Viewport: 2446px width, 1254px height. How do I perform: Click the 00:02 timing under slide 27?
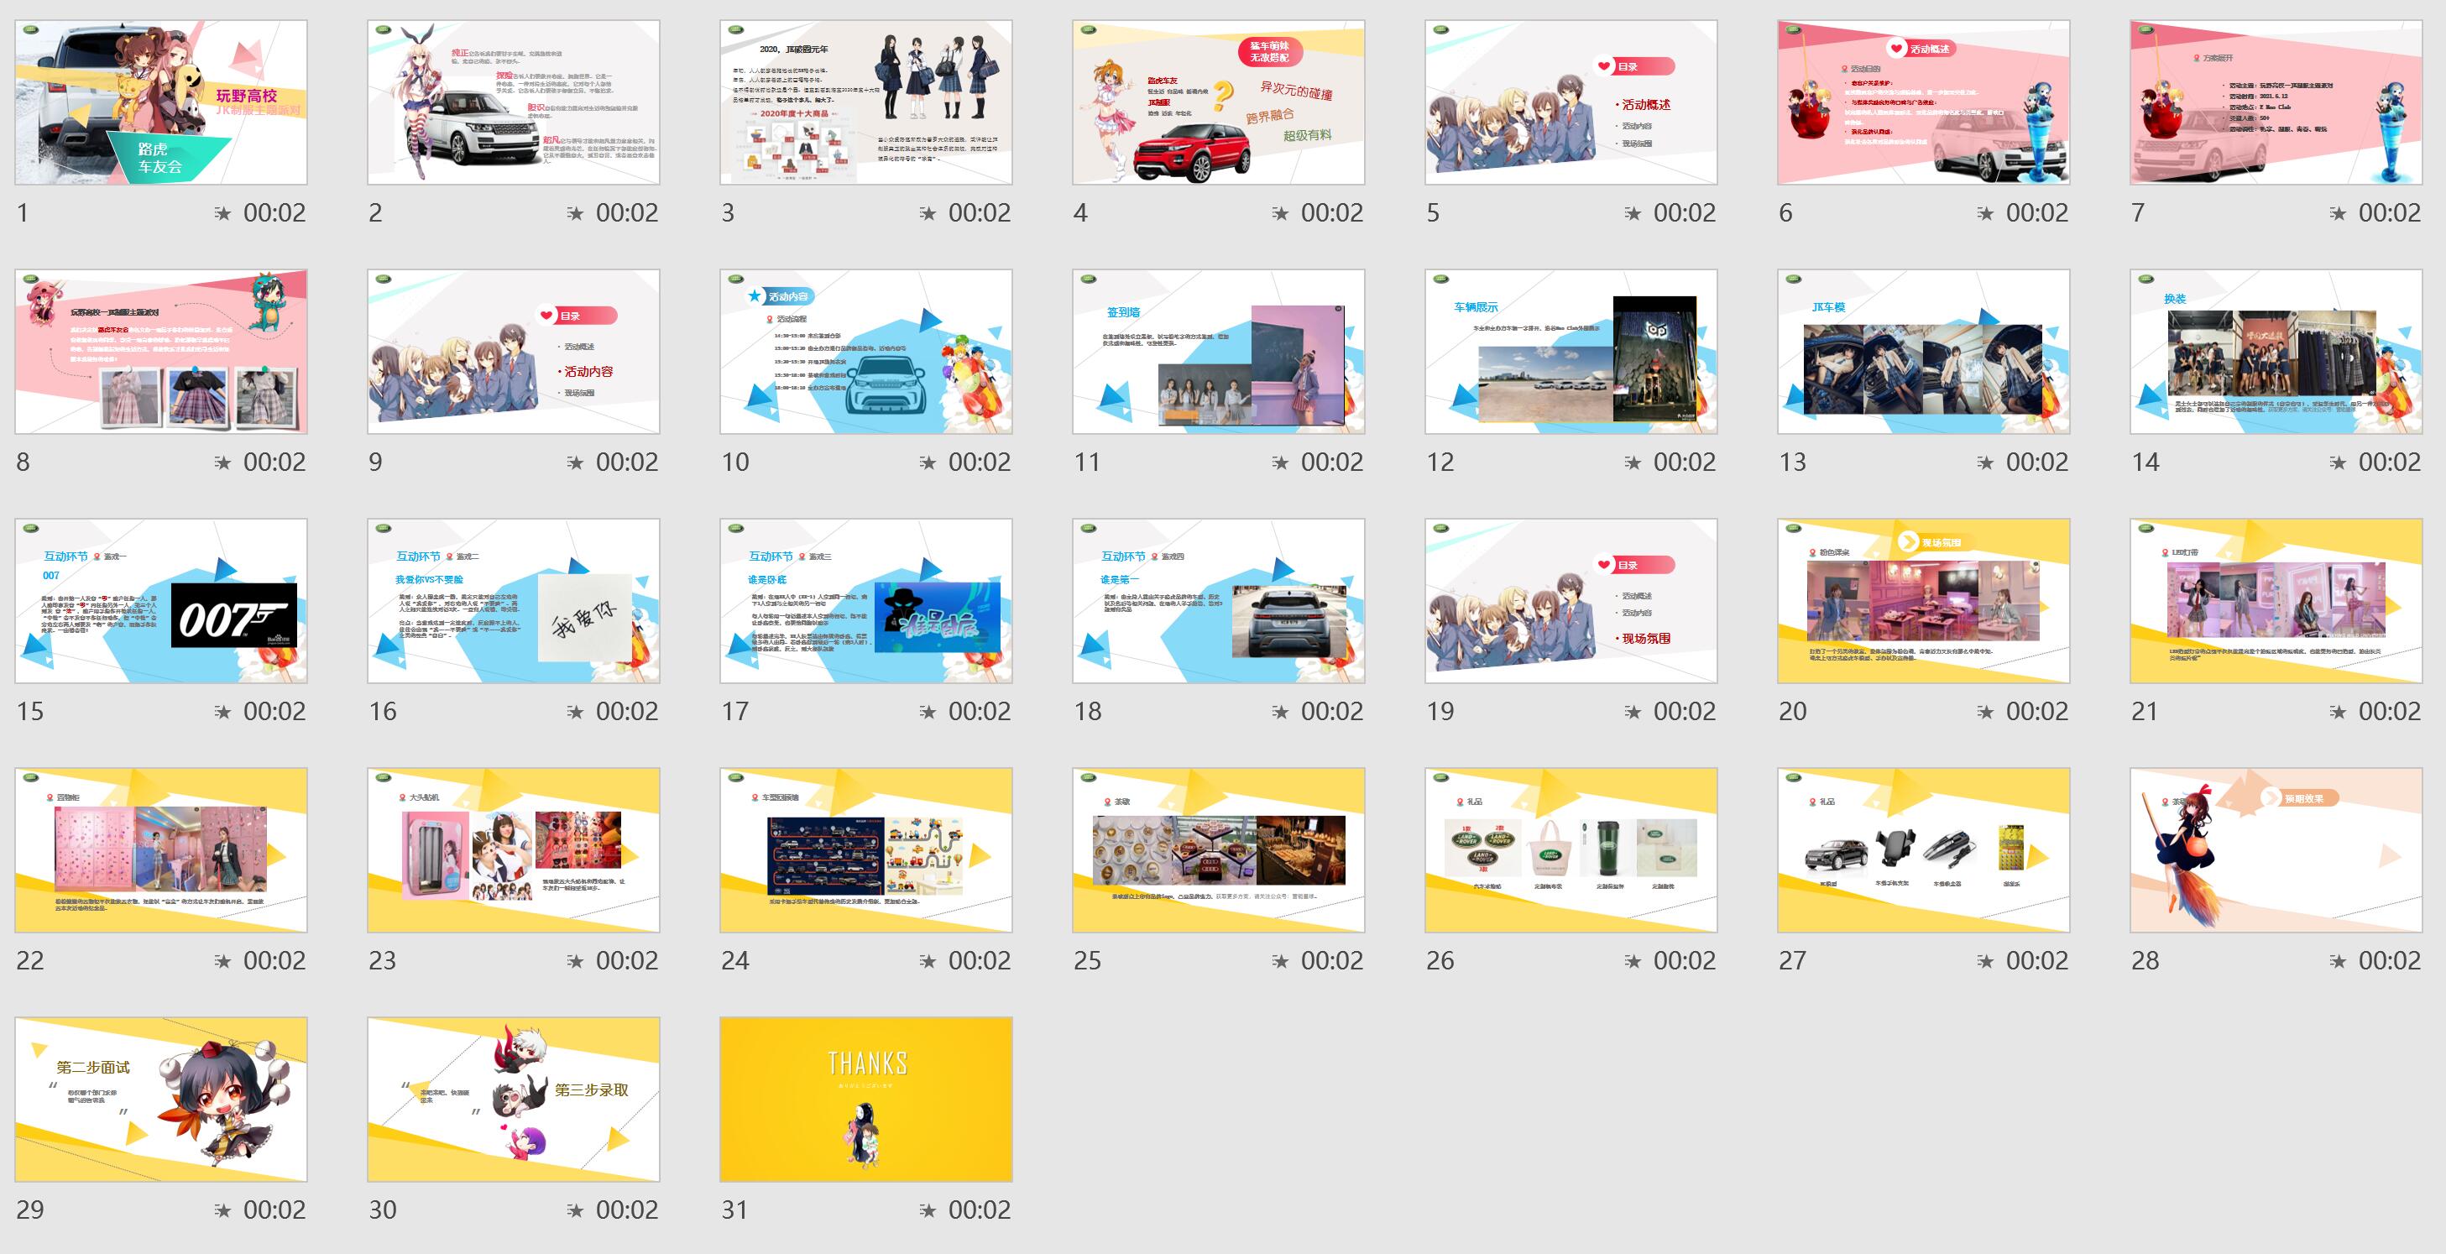click(2036, 961)
